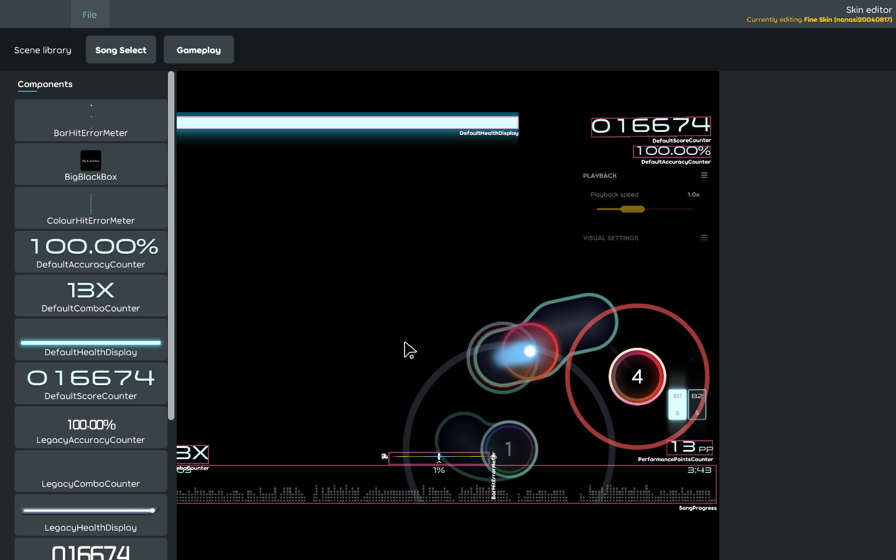Select the BigBlackBox component

point(90,164)
